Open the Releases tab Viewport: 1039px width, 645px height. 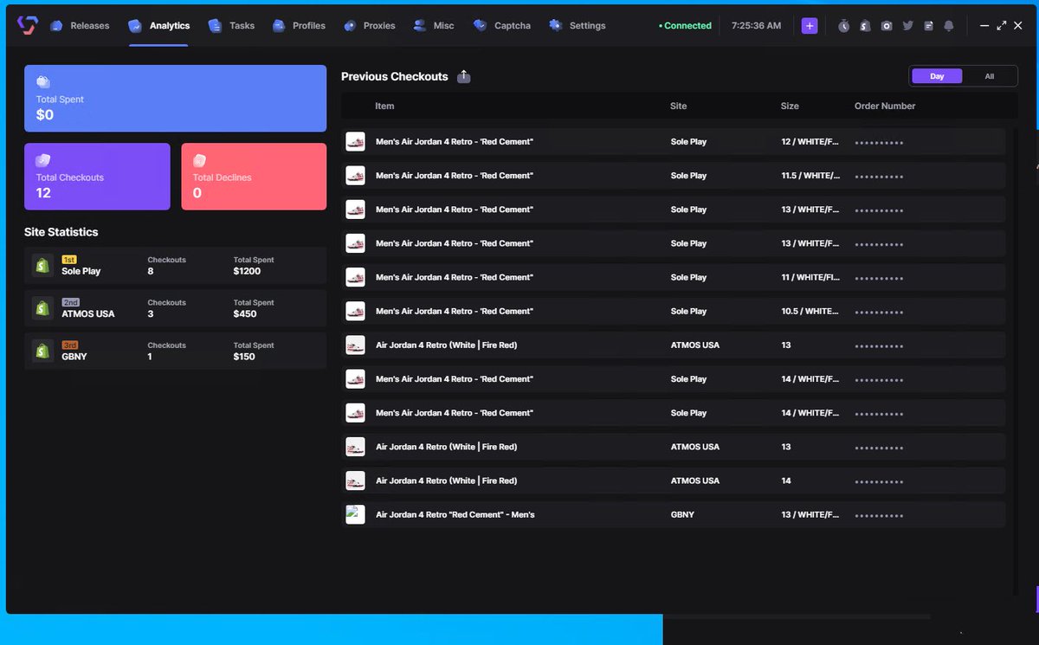pos(80,26)
